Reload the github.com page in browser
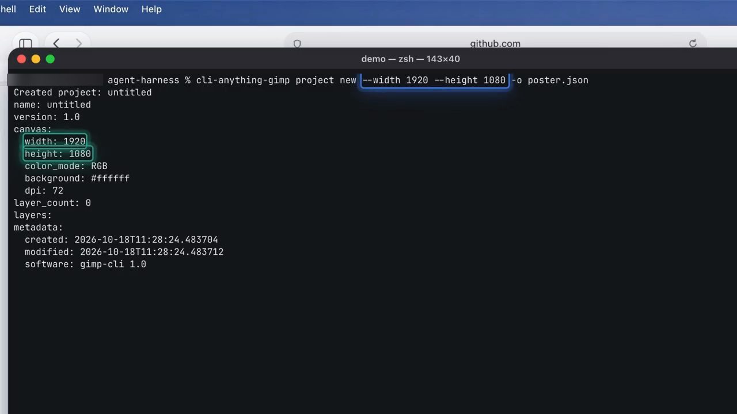Viewport: 737px width, 414px height. pyautogui.click(x=693, y=44)
